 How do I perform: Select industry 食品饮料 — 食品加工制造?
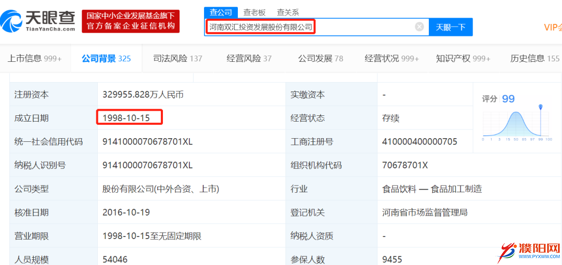432,189
